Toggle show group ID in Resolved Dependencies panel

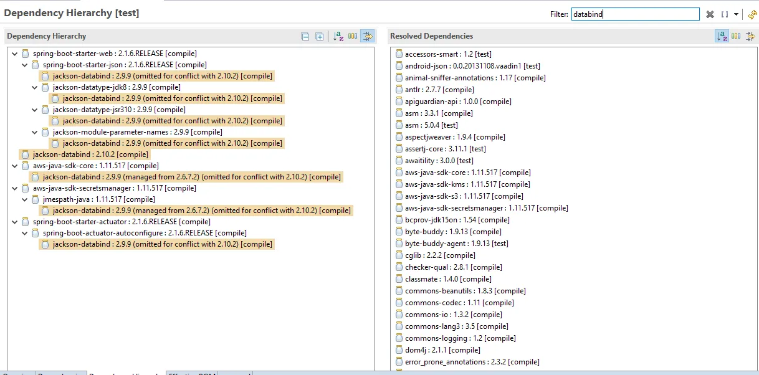pos(736,36)
